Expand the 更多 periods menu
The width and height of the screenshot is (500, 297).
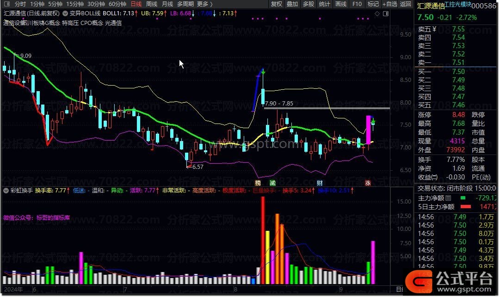pos(205,4)
